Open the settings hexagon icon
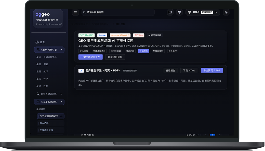 (x=226, y=12)
